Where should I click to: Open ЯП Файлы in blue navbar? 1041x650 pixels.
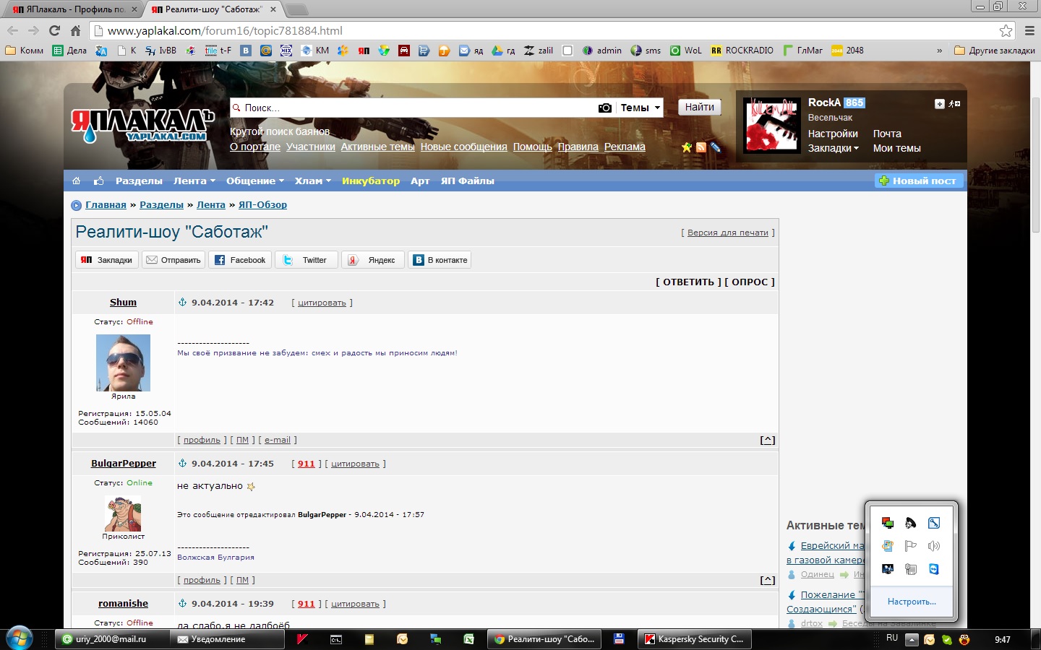point(468,181)
